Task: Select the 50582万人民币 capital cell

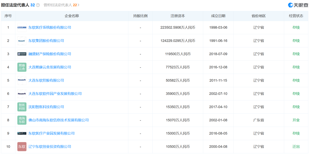Action: click(178, 80)
